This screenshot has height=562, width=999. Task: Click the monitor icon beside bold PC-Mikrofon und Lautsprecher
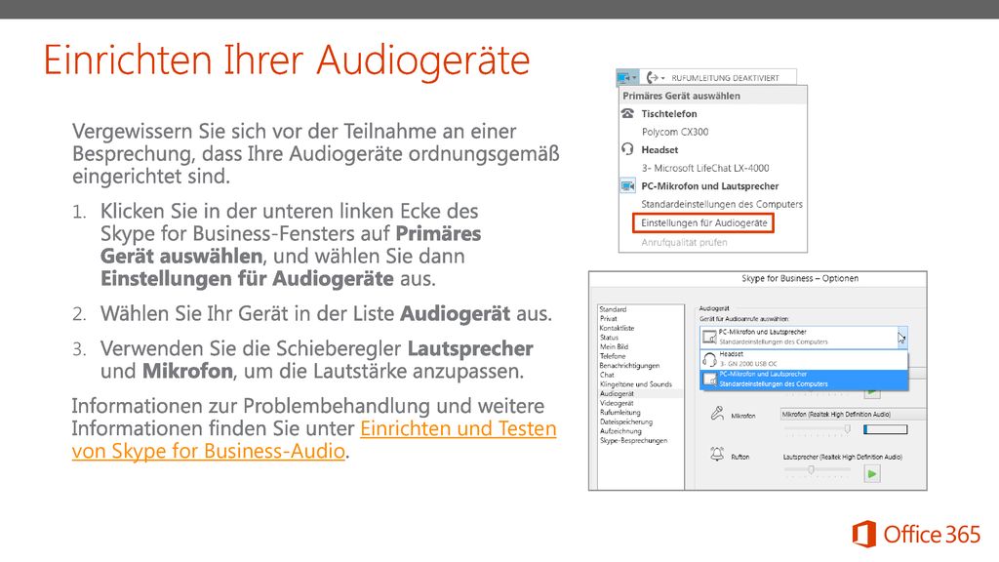[627, 186]
